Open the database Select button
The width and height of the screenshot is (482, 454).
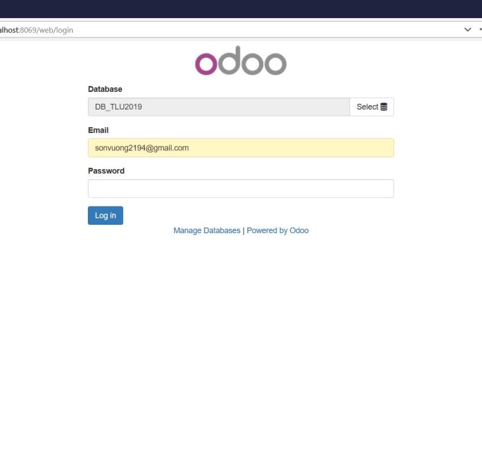tap(371, 107)
